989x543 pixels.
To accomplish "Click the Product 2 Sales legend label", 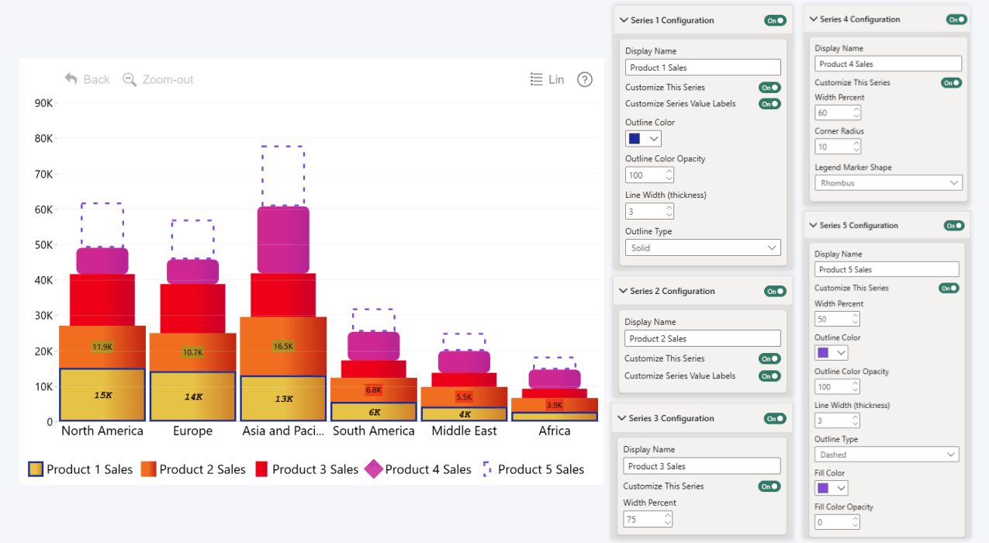I will click(x=202, y=469).
